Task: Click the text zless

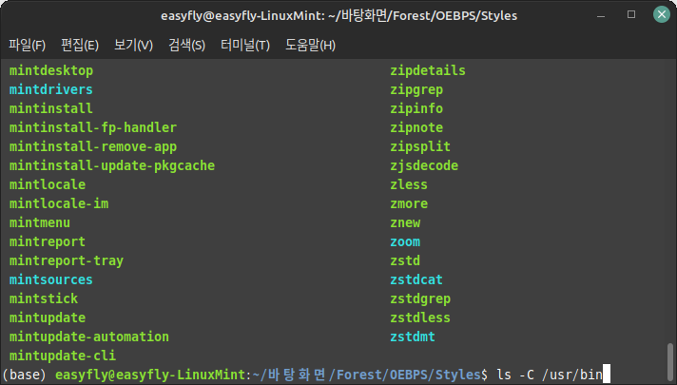Action: tap(409, 184)
